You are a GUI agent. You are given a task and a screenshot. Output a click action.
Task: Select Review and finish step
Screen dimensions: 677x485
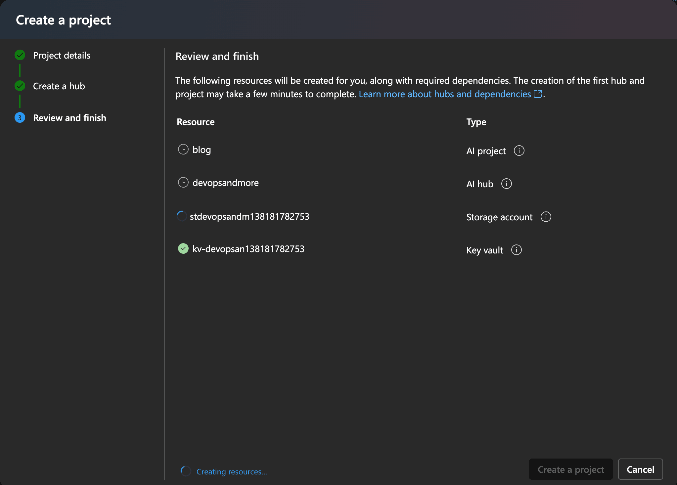pos(69,118)
